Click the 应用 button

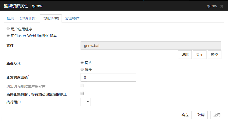click(217, 115)
